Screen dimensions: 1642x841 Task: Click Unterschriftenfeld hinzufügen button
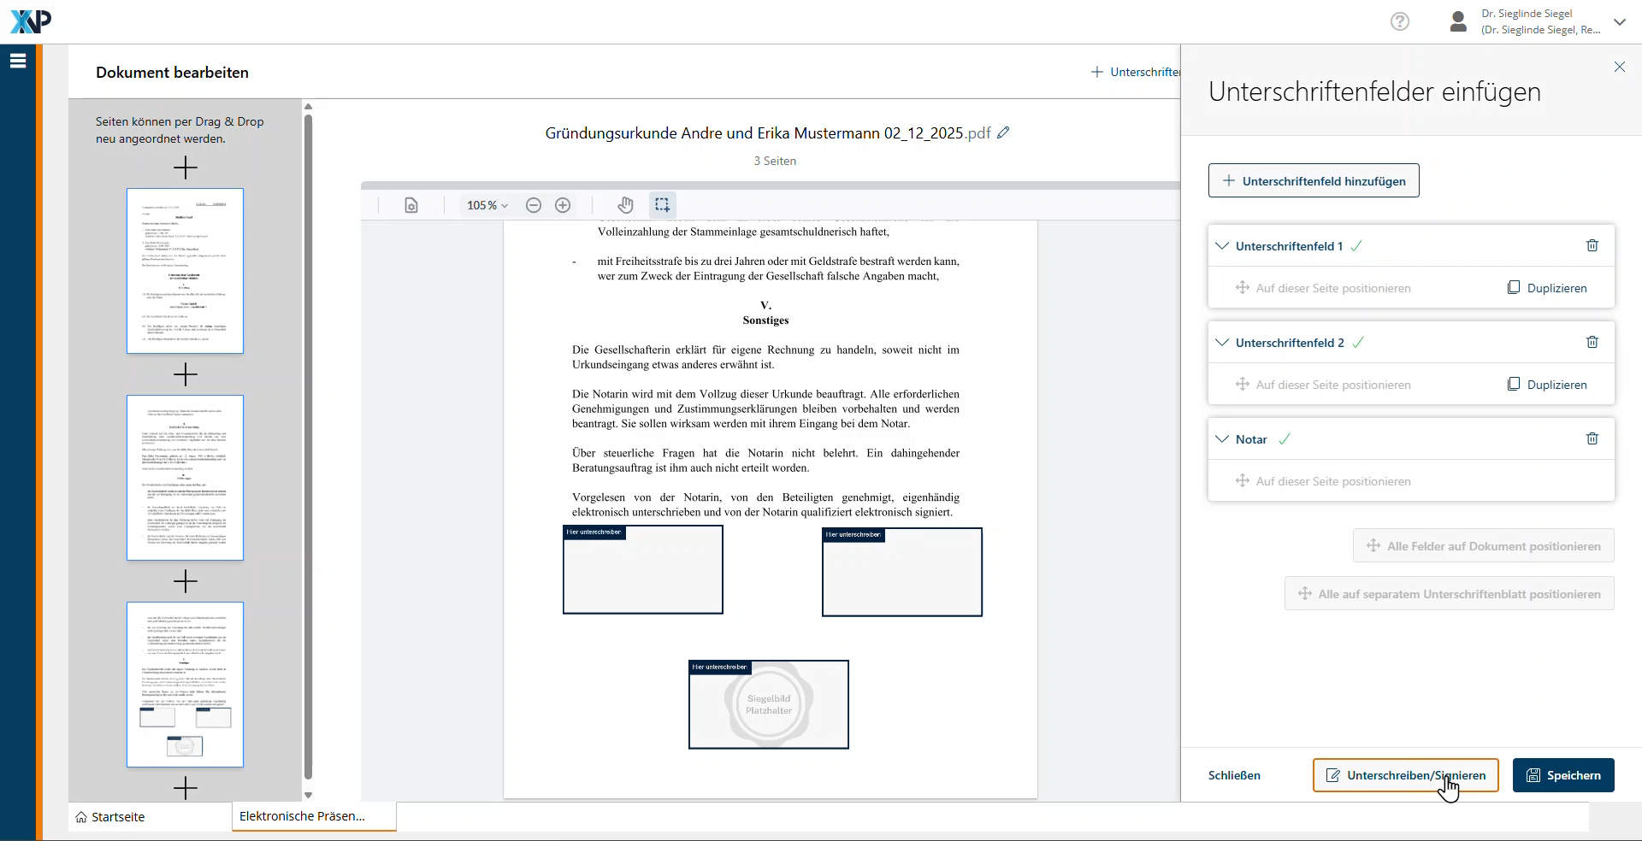click(x=1314, y=181)
